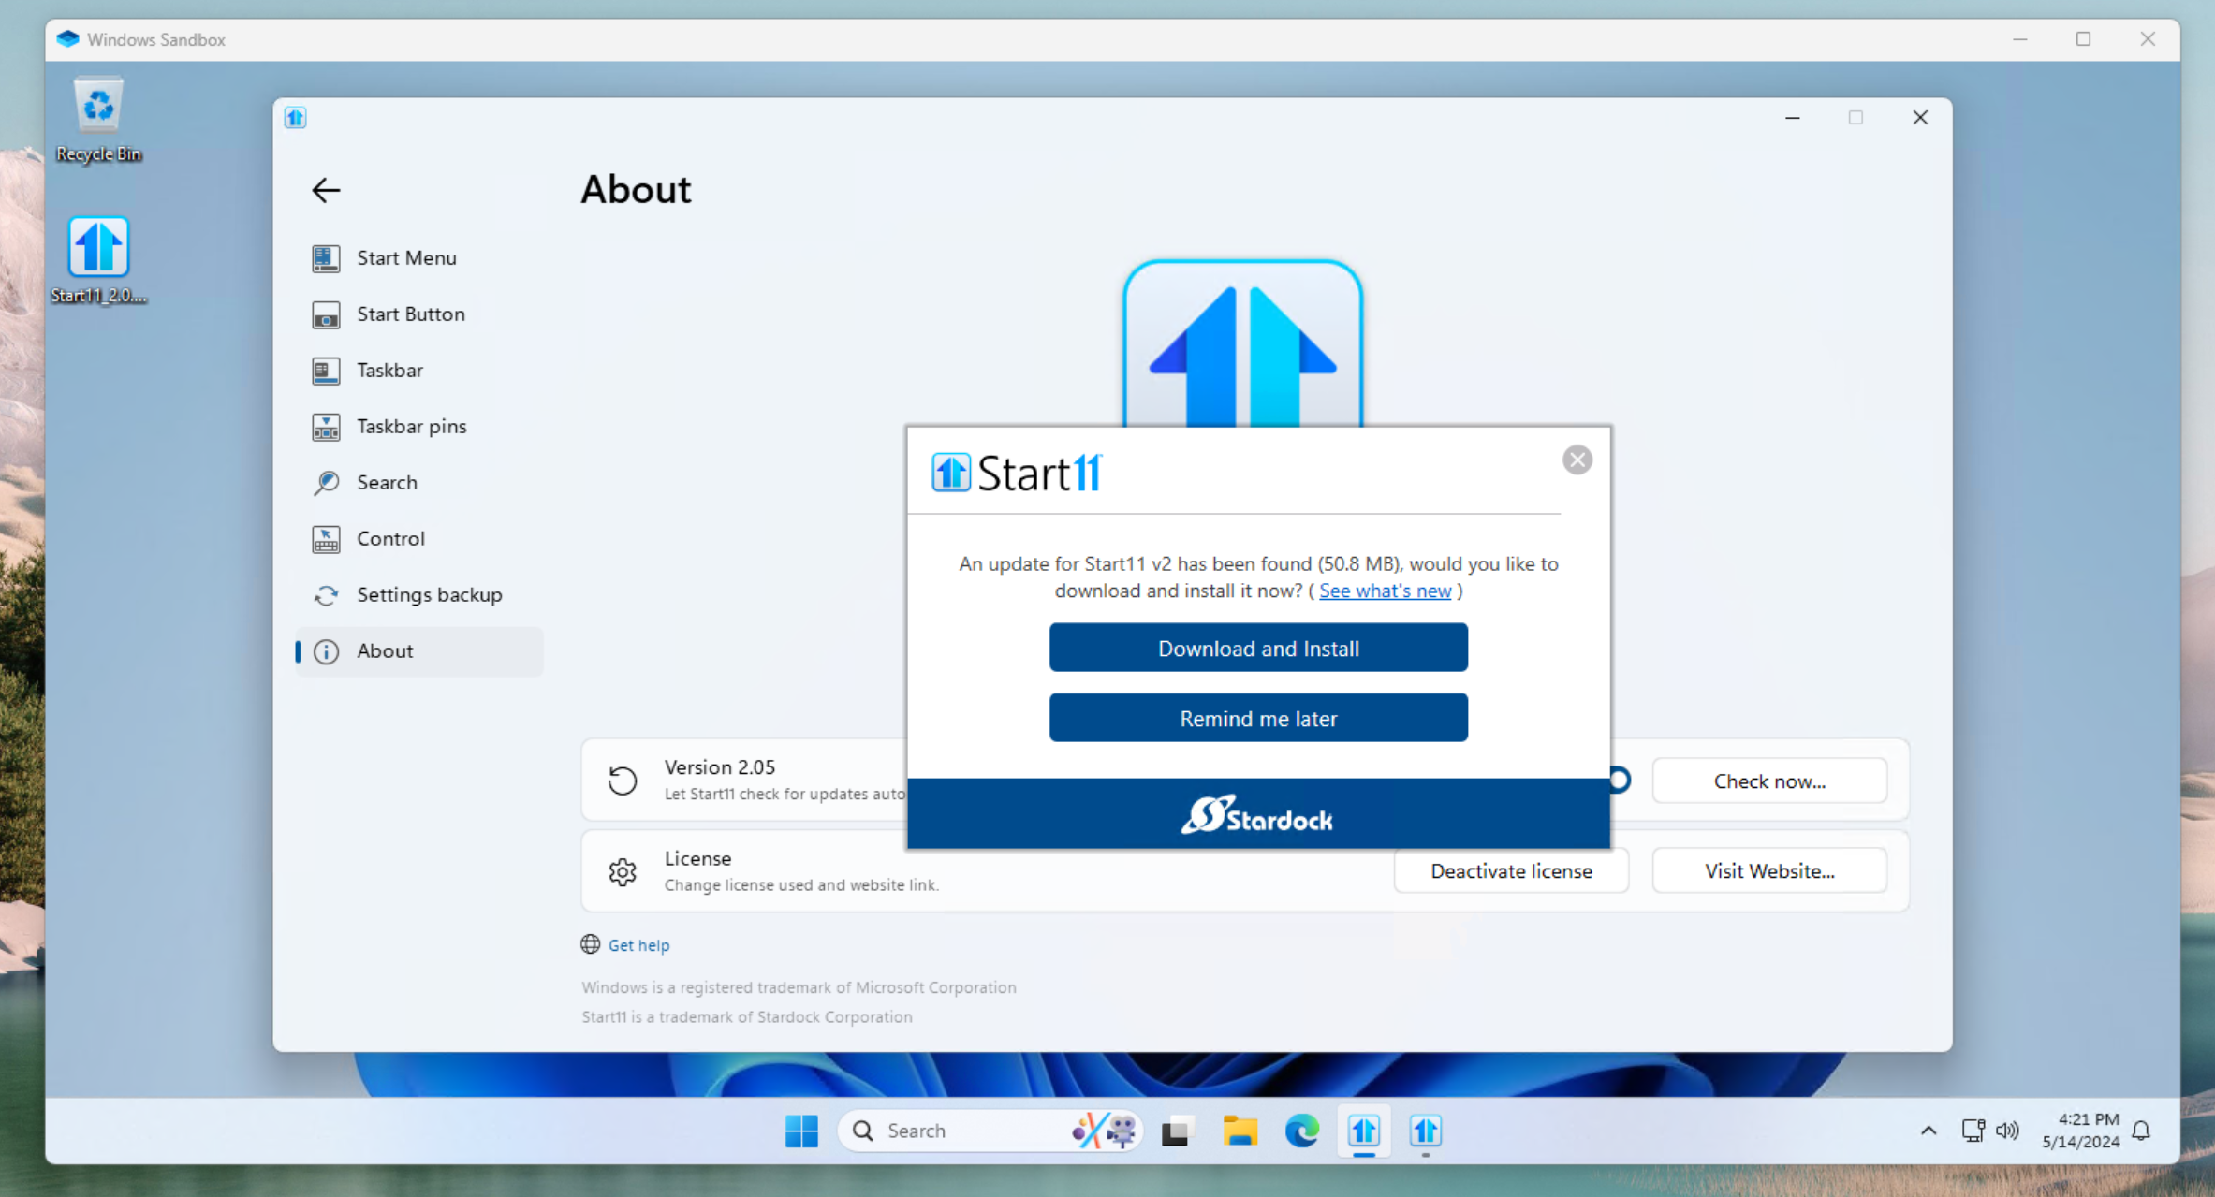Open the Get help link
This screenshot has height=1197, width=2215.
click(638, 945)
